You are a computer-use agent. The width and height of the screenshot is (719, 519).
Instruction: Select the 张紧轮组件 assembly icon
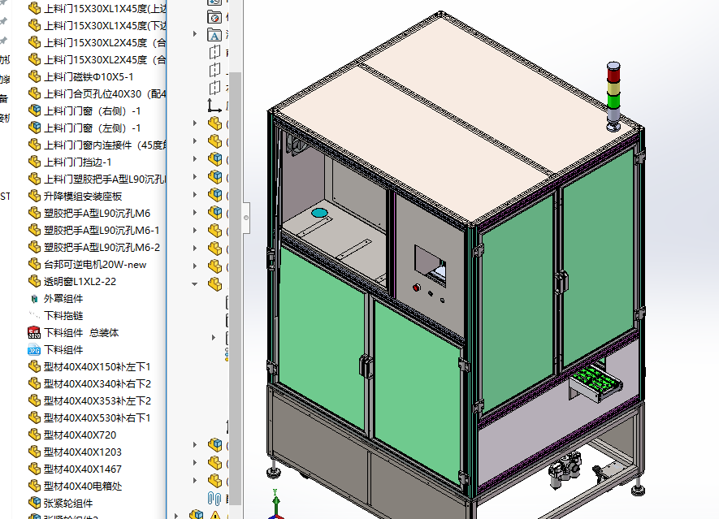[x=34, y=503]
